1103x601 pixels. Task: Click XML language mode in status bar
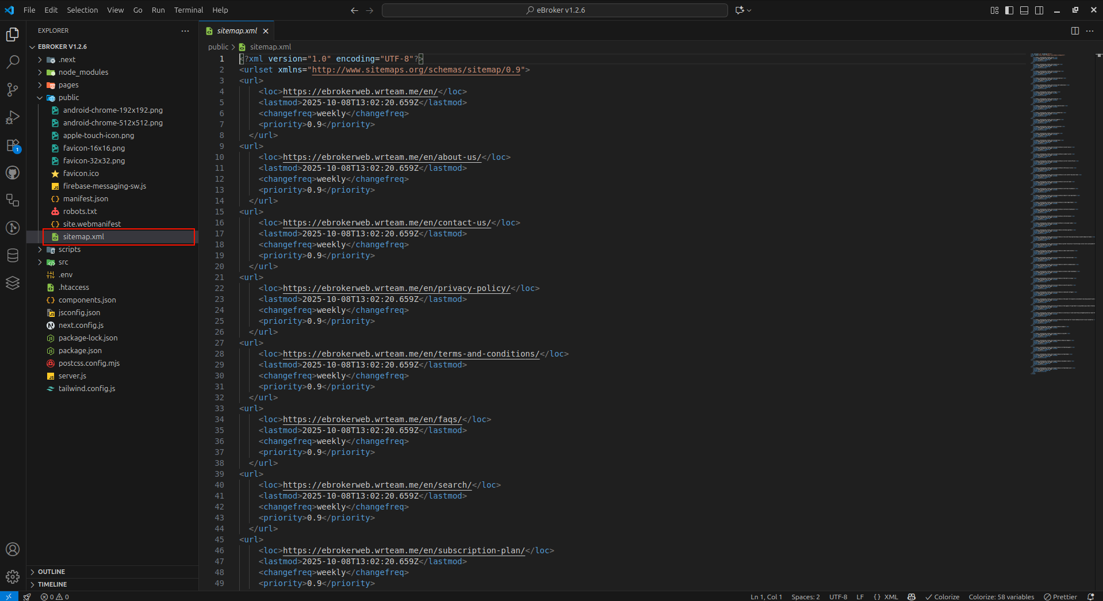coord(886,596)
